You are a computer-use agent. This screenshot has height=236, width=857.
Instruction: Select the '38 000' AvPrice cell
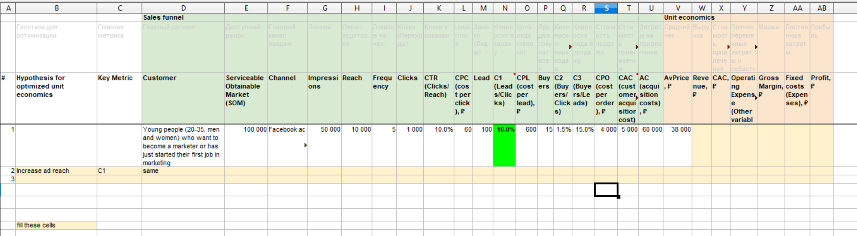point(677,146)
